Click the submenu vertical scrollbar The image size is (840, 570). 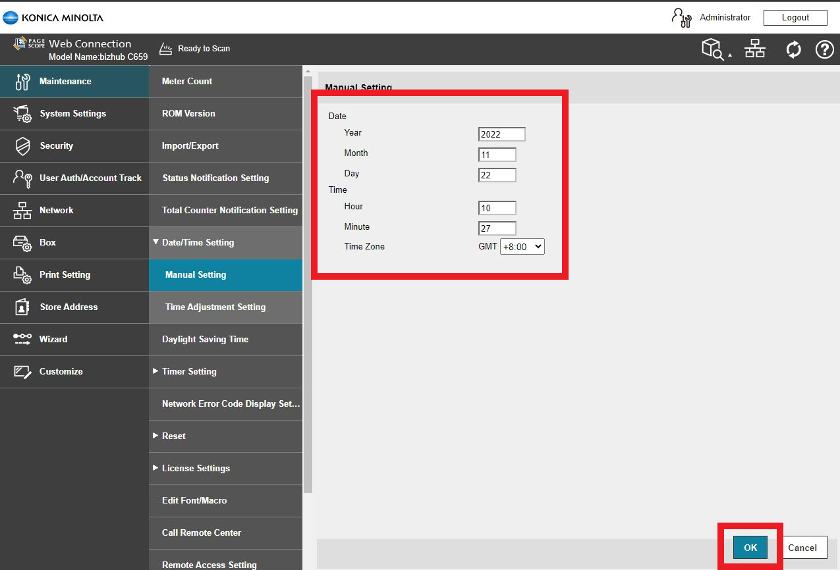pos(307,283)
